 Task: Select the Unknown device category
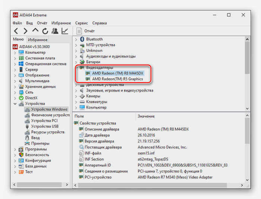coord(91,50)
